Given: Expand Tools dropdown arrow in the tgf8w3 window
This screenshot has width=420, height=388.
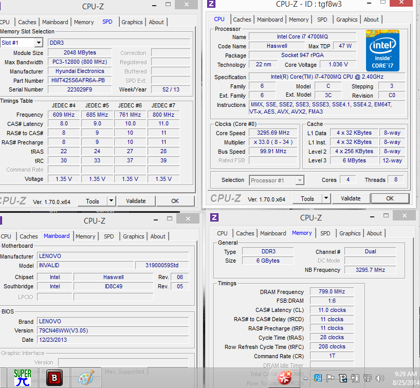Looking at the screenshot, I should [x=326, y=198].
